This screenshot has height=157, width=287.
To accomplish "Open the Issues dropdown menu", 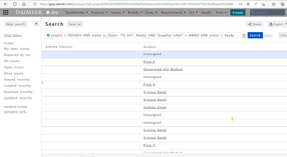I will 118,12.
